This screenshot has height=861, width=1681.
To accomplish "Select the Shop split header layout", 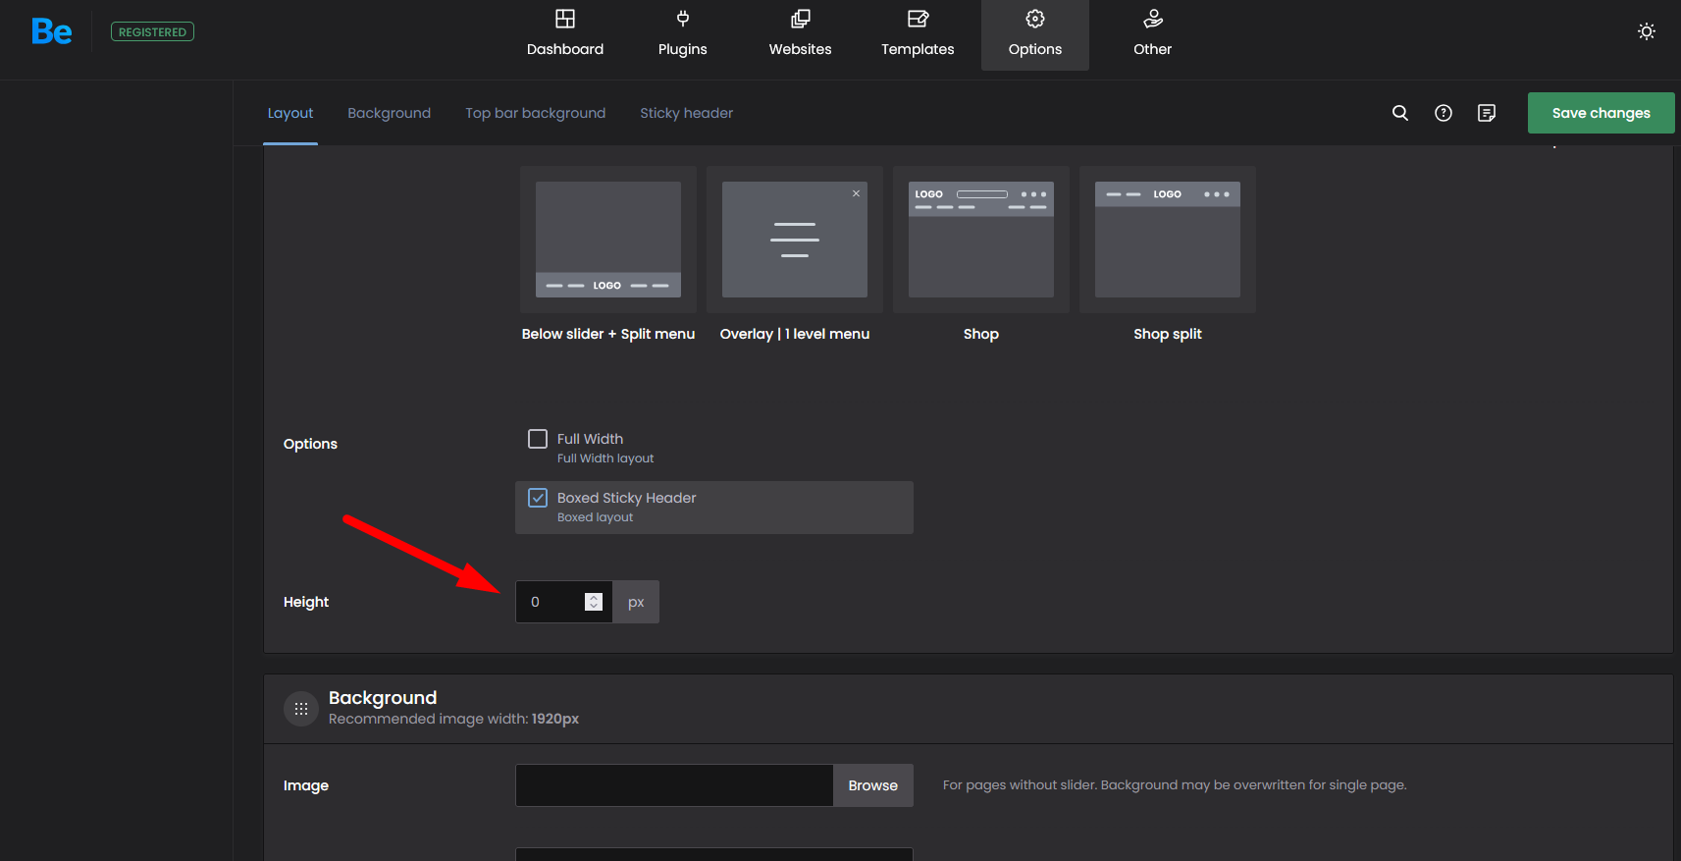I will coord(1168,240).
